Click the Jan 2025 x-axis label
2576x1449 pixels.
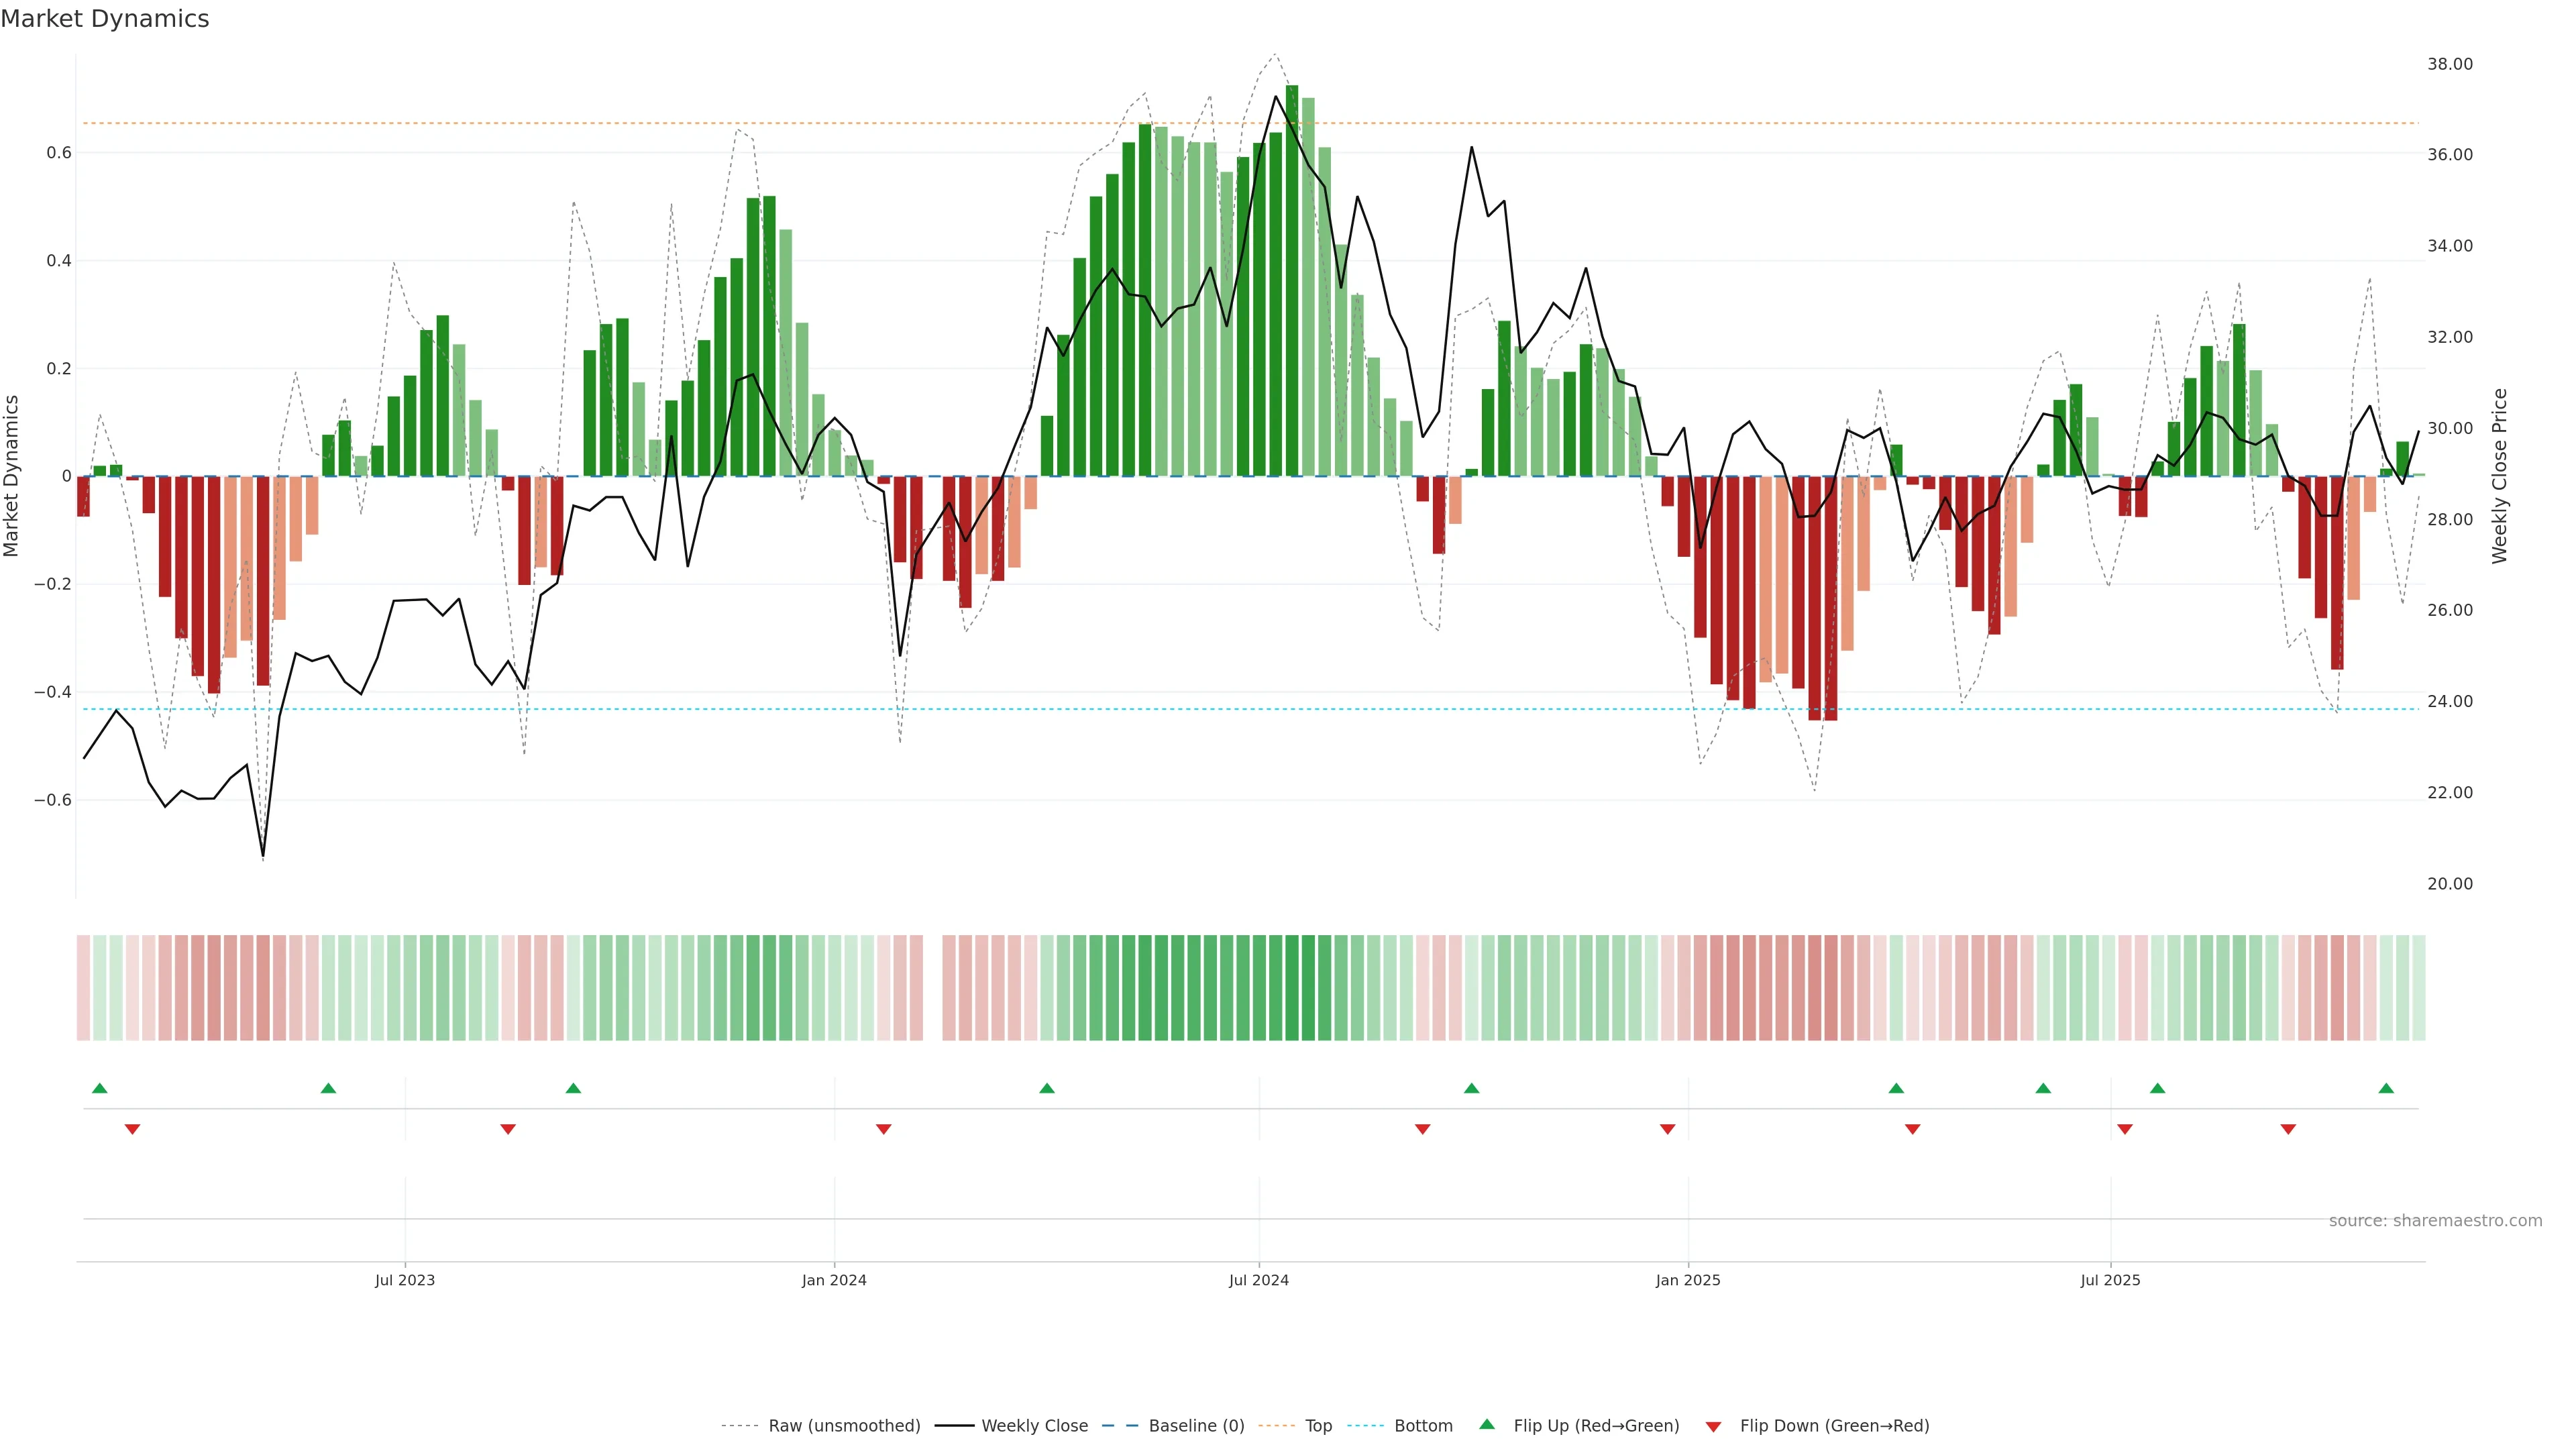[1688, 1281]
